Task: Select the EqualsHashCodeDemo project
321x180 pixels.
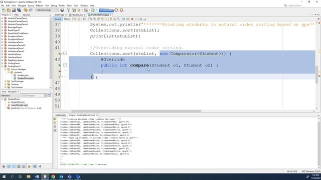Action: coord(18,33)
